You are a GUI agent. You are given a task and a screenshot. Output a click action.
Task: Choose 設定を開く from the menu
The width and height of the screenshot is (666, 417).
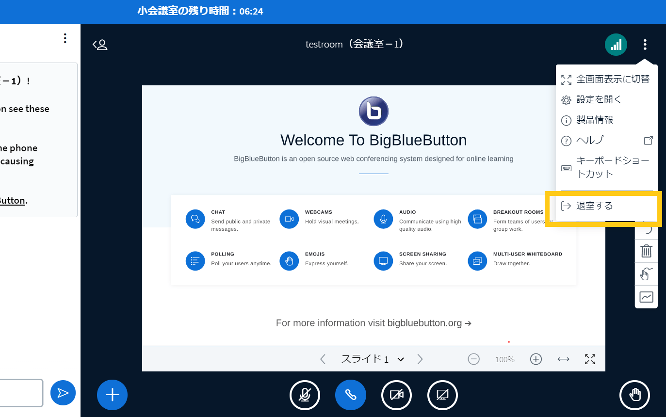pos(607,99)
